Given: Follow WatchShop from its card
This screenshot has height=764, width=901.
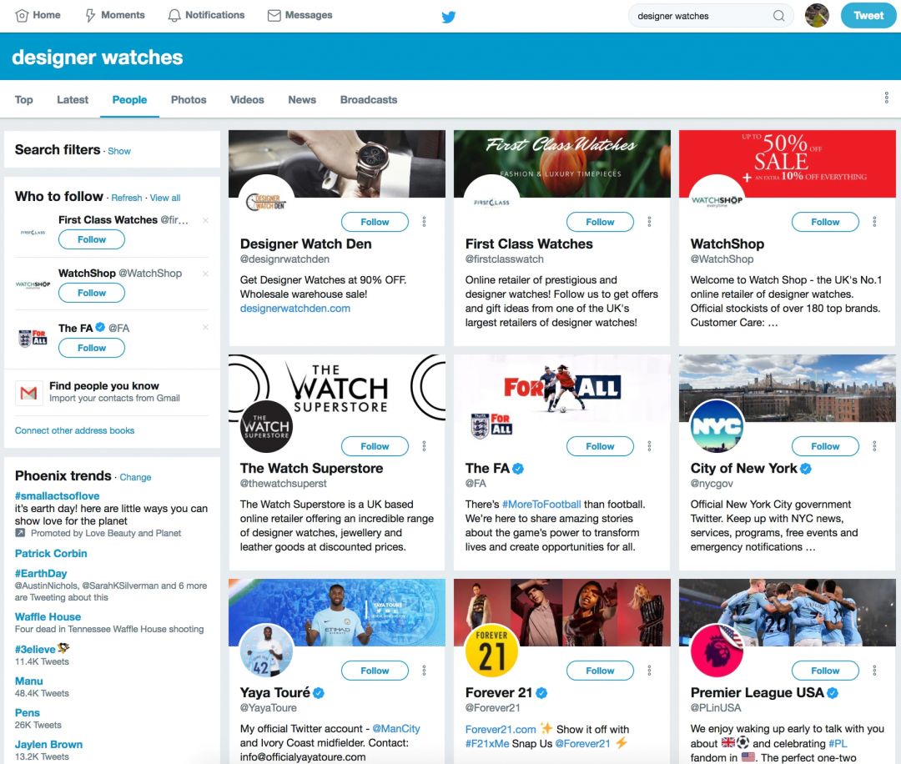Looking at the screenshot, I should 825,222.
